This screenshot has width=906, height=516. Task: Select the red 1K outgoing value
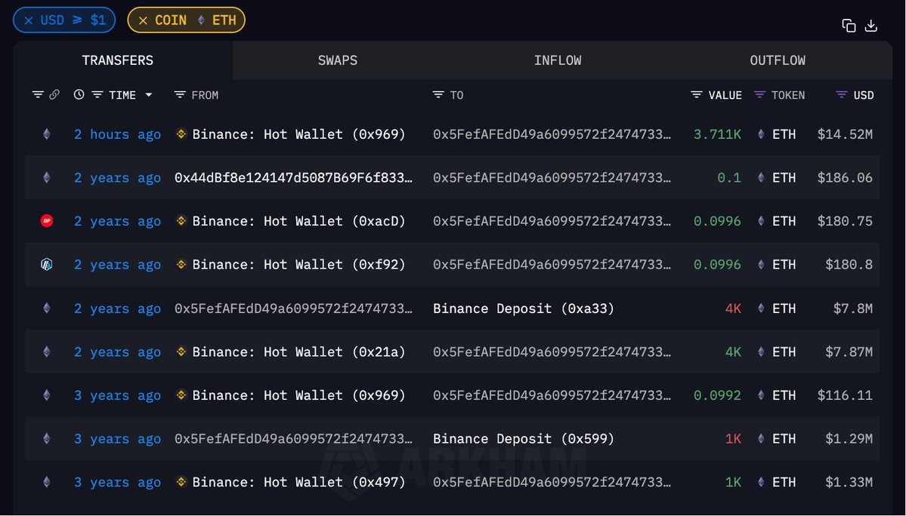[x=733, y=439]
